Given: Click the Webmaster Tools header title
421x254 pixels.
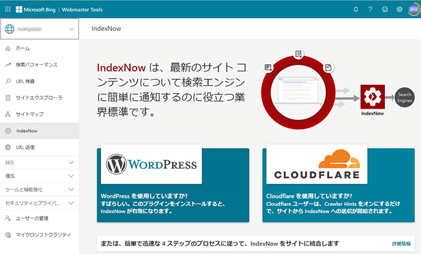Looking at the screenshot, I should 82,10.
